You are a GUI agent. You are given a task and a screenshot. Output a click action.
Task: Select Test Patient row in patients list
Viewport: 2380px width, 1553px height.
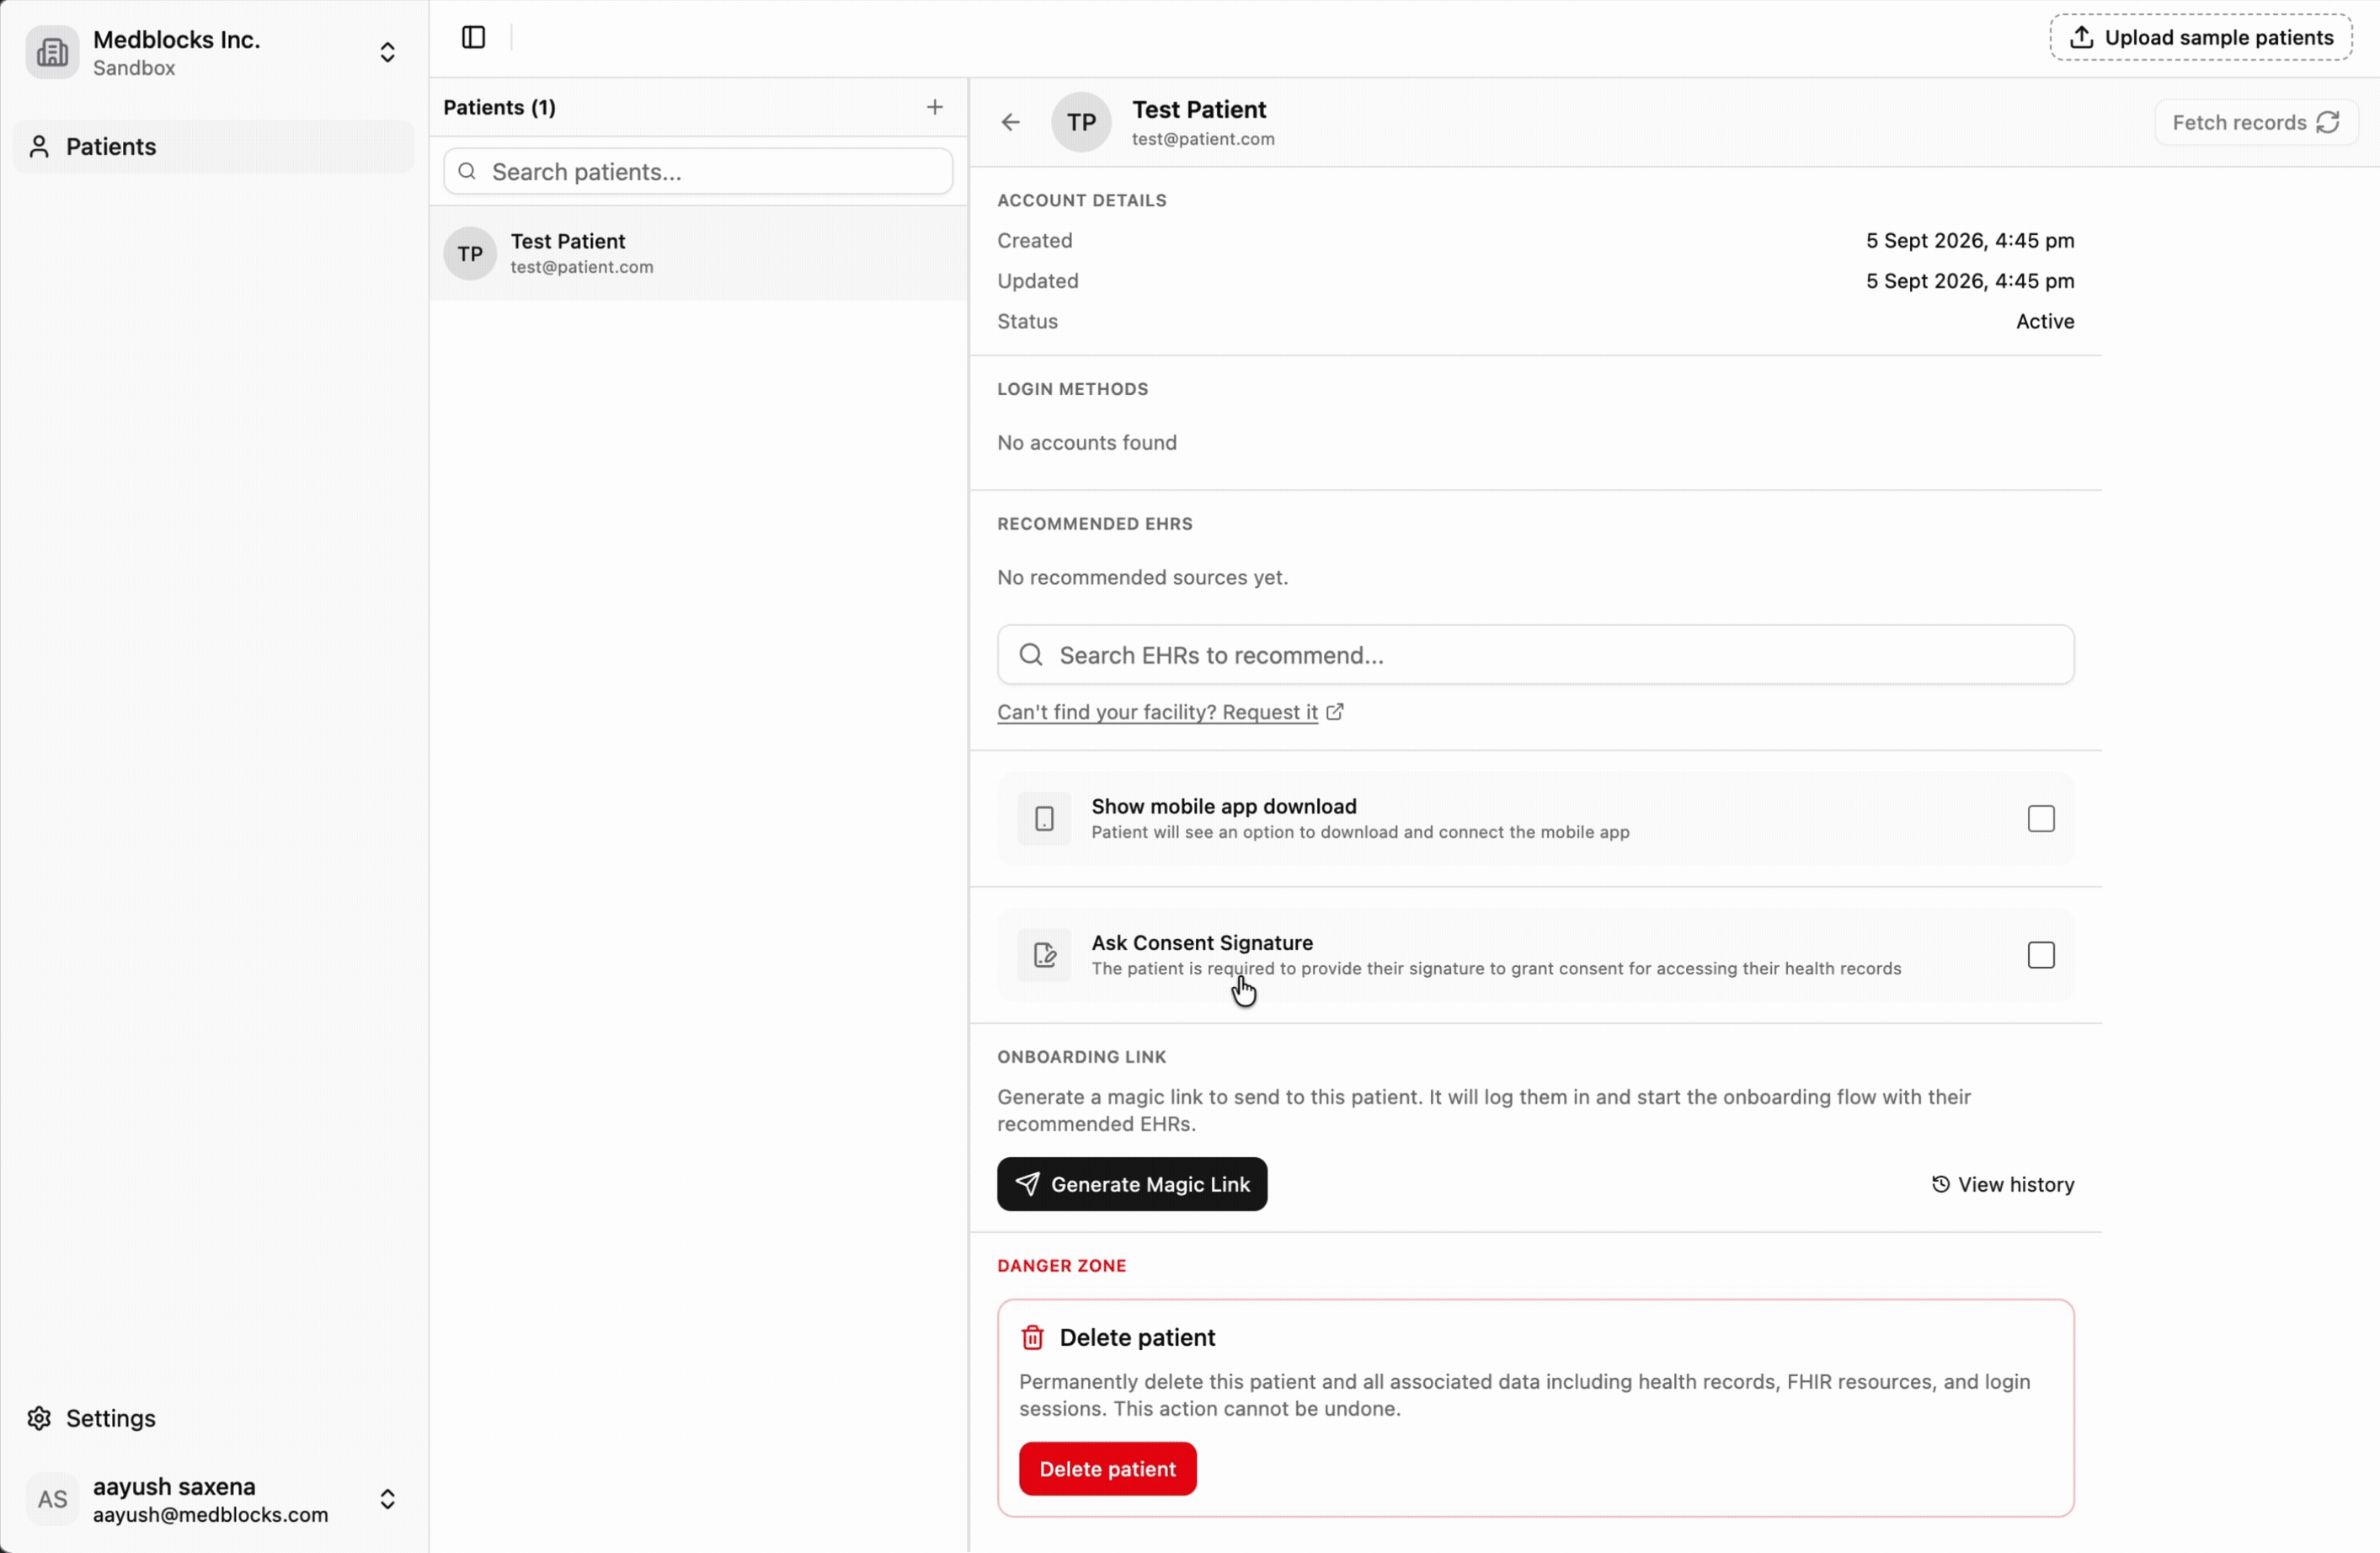coord(698,254)
